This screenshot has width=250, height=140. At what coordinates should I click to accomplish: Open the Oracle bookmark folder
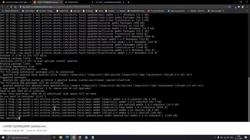pyautogui.click(x=99, y=11)
